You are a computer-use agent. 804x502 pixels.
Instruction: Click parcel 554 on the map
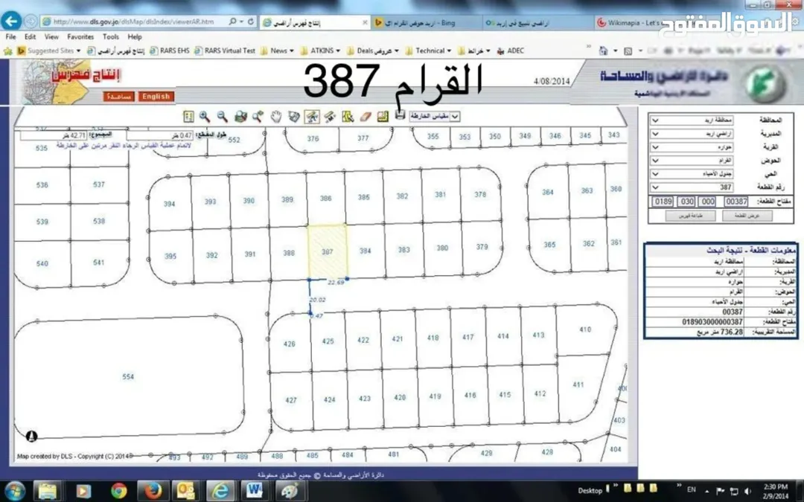point(128,377)
